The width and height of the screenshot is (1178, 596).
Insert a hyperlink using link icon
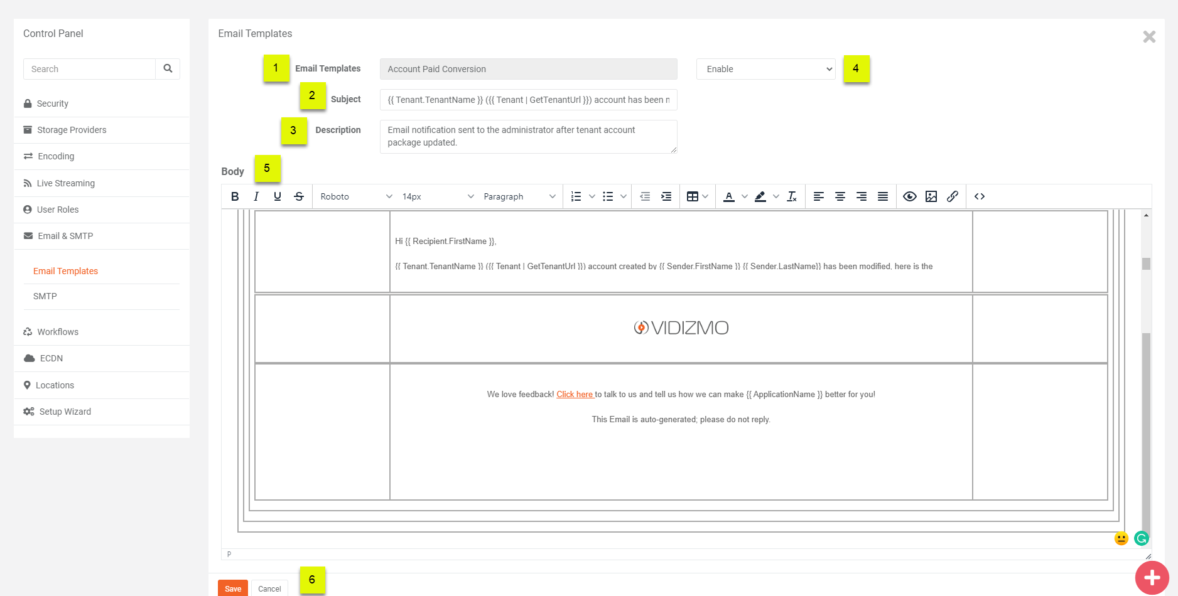(953, 196)
